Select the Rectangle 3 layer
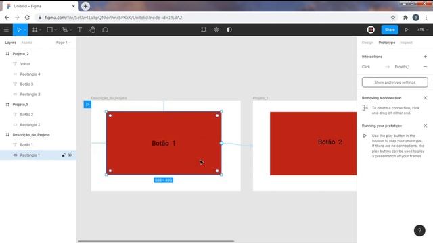 38,94
